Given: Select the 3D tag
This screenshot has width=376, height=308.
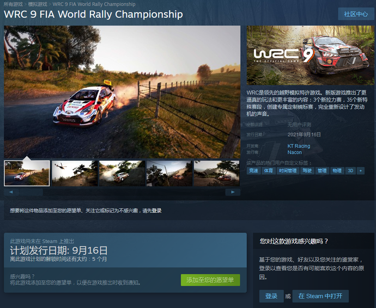Looking at the screenshot, I should pos(350,171).
